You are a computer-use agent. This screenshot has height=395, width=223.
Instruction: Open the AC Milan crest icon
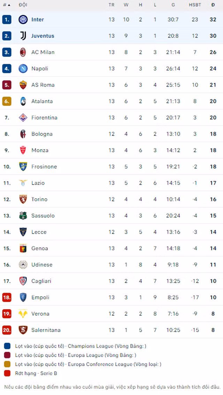23,52
